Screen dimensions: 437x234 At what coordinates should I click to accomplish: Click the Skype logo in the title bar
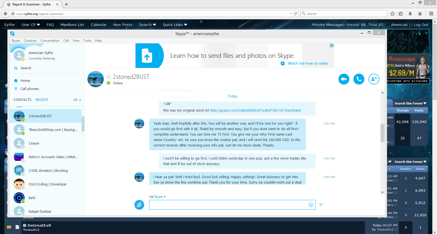click(x=12, y=34)
